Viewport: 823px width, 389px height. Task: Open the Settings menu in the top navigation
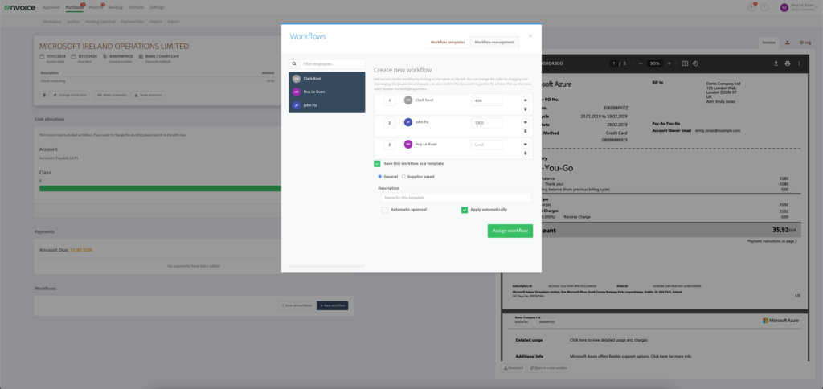pos(157,7)
